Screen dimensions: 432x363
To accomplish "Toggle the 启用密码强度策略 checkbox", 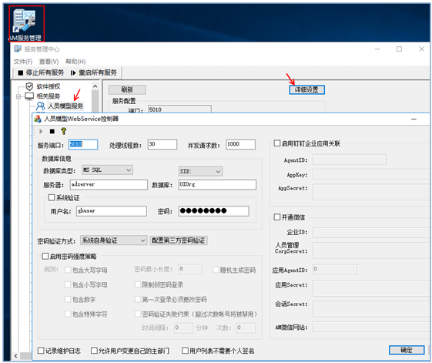I will pyautogui.click(x=45, y=256).
